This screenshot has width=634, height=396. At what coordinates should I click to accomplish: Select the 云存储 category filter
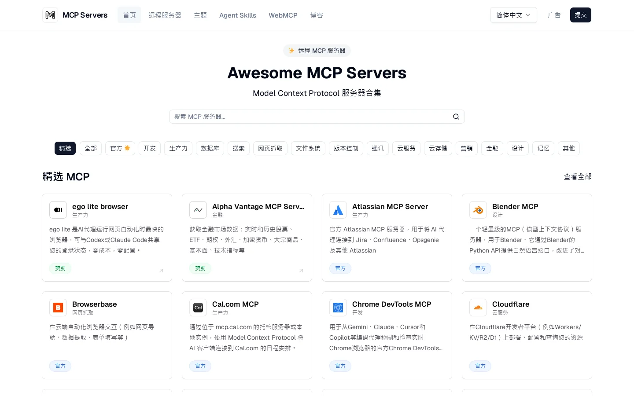click(438, 148)
